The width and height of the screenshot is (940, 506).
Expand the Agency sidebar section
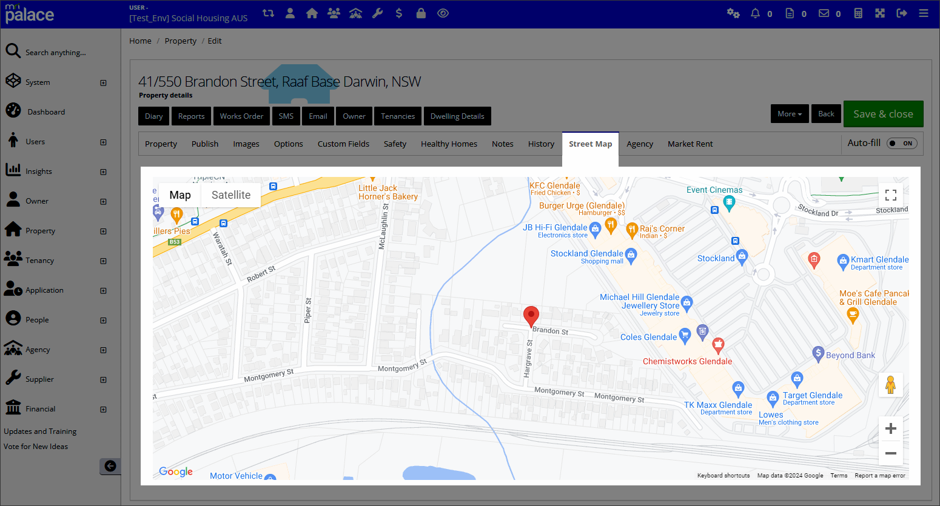tap(103, 350)
